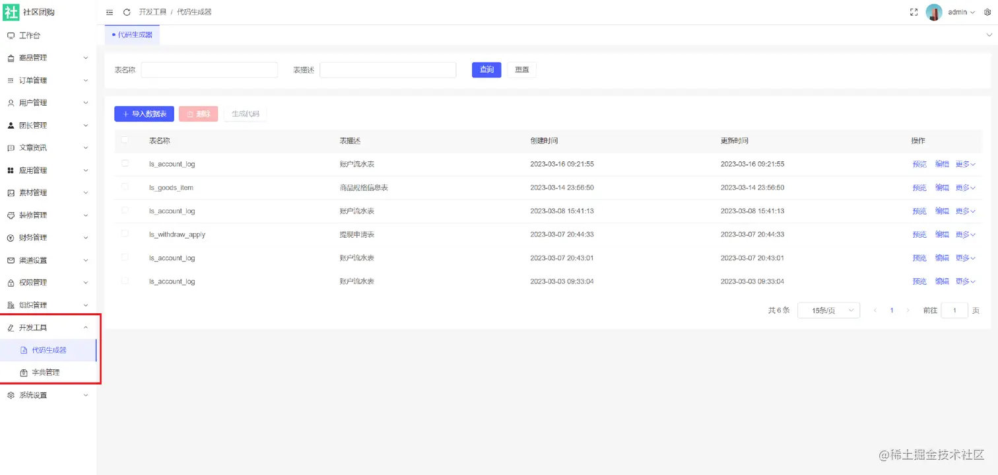This screenshot has height=475, width=998.
Task: Click the 应用管理 grid icon
Action: (x=11, y=170)
